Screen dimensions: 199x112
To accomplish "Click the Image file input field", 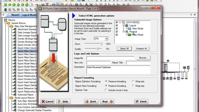I will 110,58.
